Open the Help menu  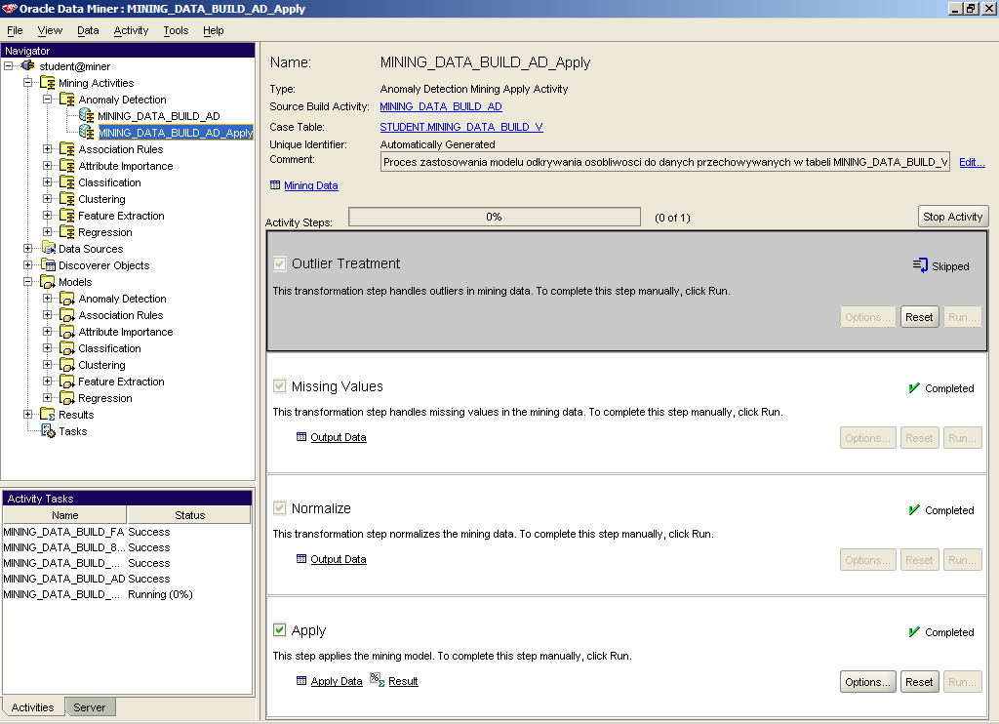[214, 30]
